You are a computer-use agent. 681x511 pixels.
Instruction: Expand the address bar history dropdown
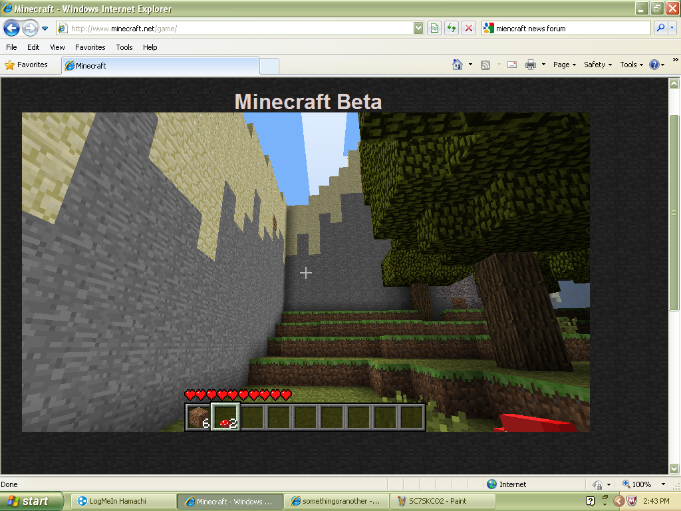coord(418,29)
